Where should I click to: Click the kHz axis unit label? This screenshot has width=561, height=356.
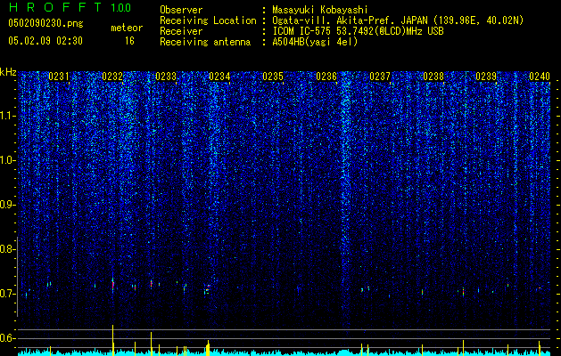8,72
